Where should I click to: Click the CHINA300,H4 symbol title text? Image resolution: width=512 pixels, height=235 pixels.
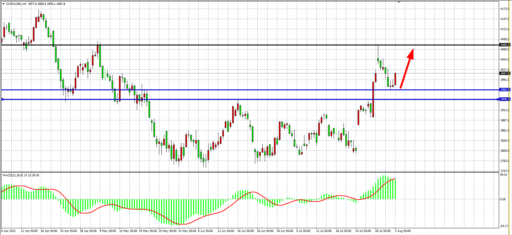[16, 4]
